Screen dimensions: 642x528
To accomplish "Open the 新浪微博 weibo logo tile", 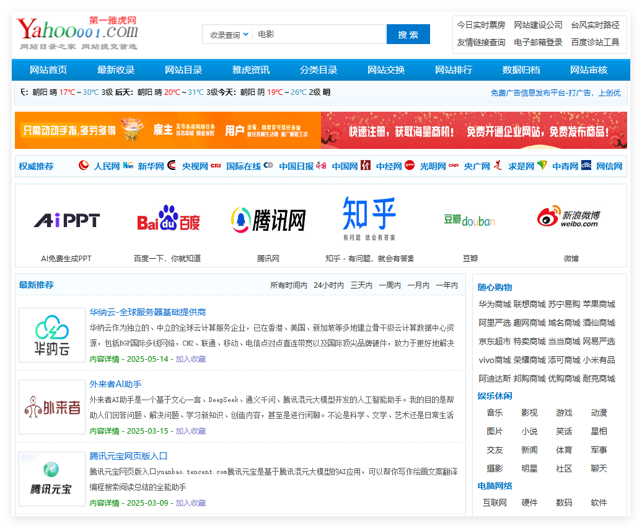I will tap(569, 217).
